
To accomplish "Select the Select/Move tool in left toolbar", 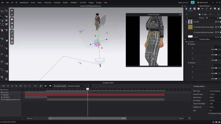I will point(2,17).
